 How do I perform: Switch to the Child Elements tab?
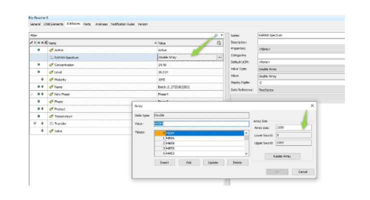[x=53, y=24]
